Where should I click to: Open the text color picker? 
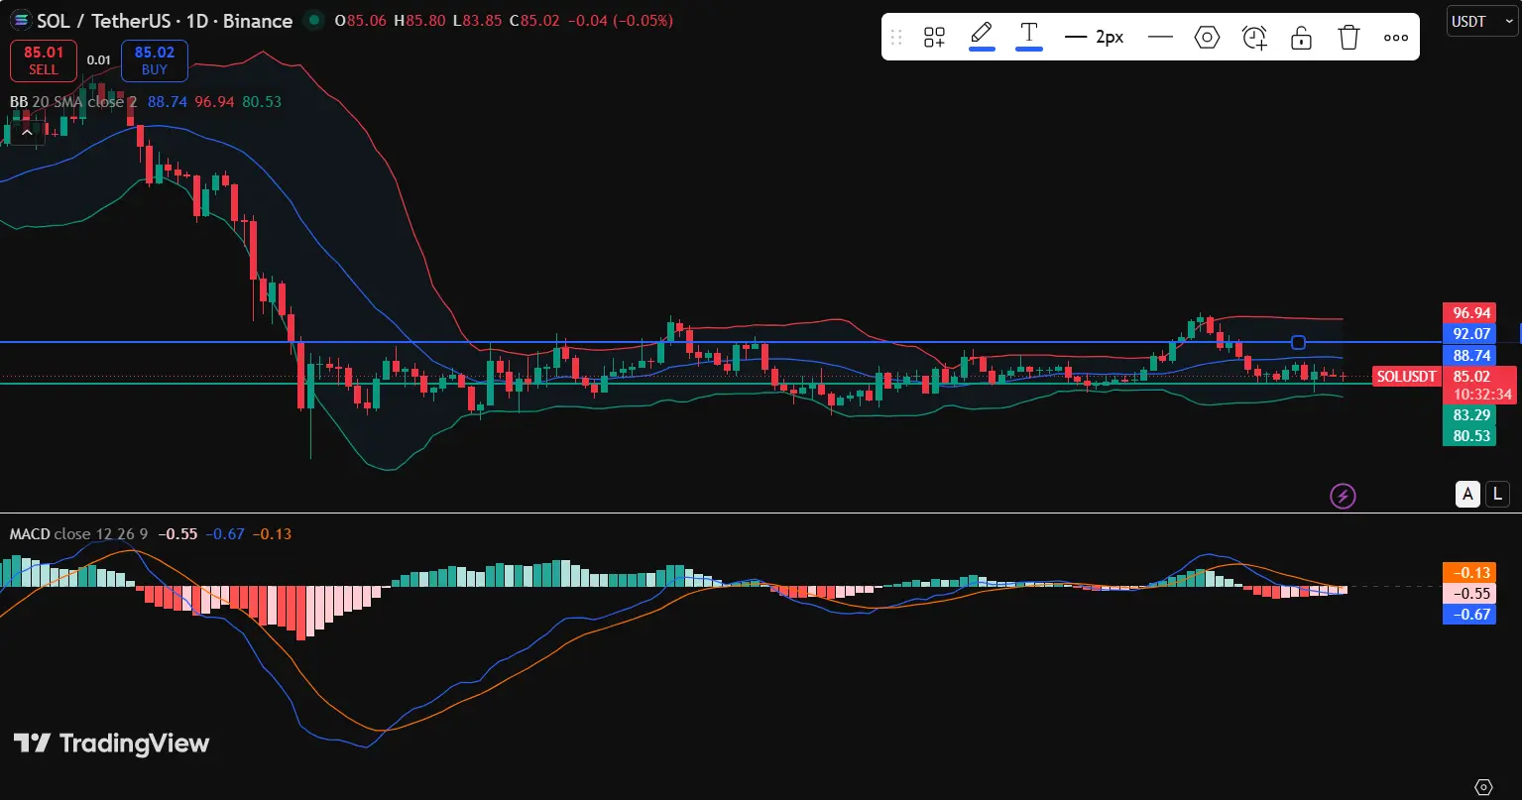(x=1029, y=37)
